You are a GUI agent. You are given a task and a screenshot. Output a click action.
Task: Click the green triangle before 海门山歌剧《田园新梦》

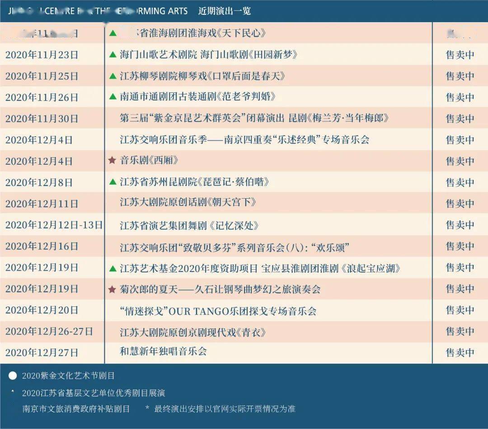(x=113, y=55)
